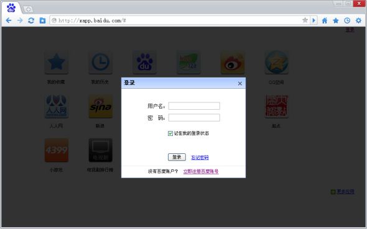
Task: Open favorites with the blue star toolbar icon
Action: pos(336,20)
